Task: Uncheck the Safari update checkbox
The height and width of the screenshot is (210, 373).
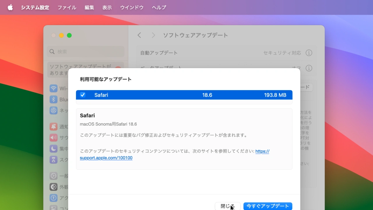Action: pos(83,95)
